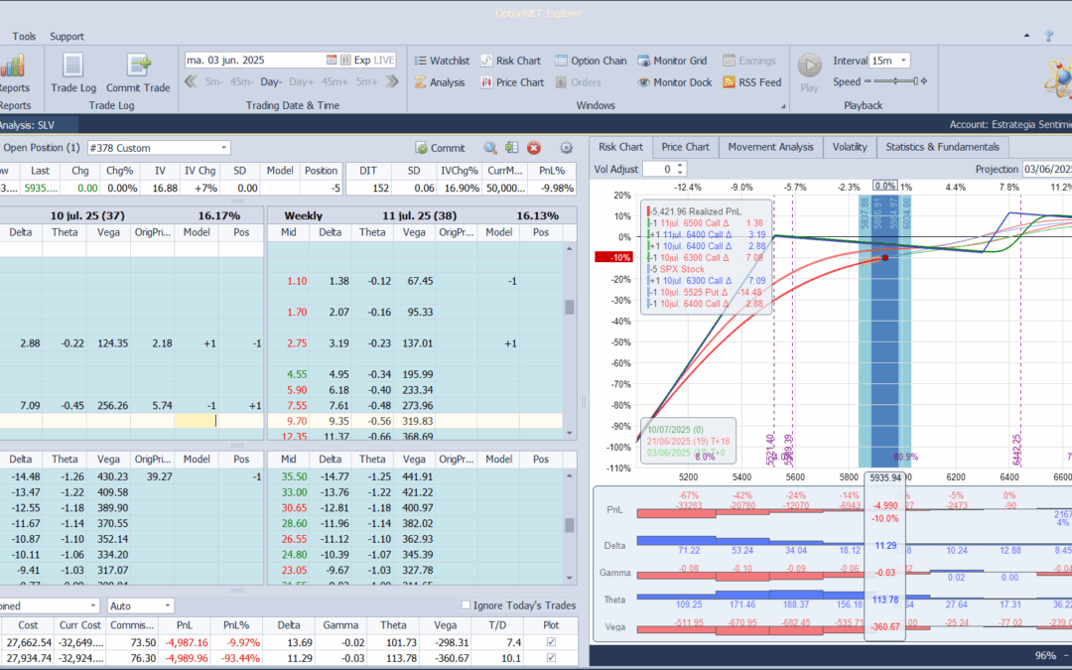Click the Vol Adjust input field
This screenshot has width=1072, height=670.
(664, 170)
